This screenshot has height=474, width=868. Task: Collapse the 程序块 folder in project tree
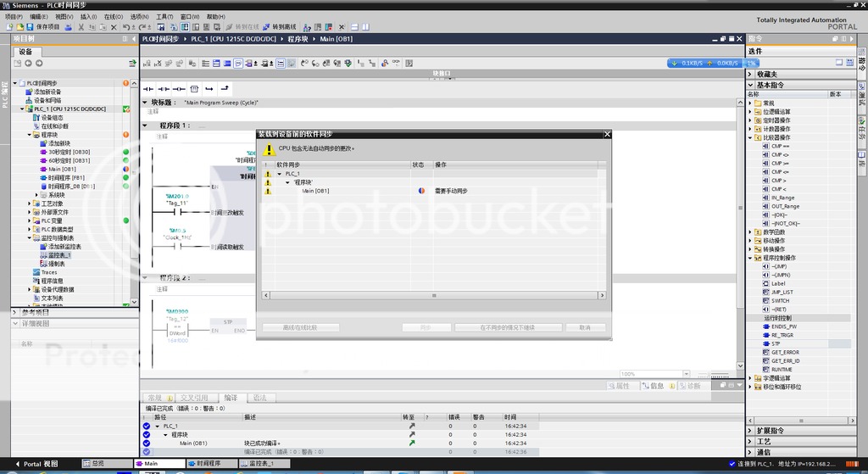(x=30, y=135)
